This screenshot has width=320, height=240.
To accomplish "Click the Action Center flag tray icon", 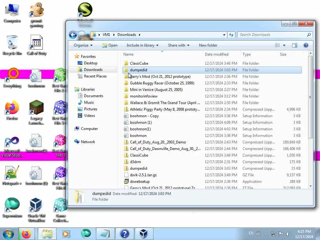I will (x=281, y=234).
